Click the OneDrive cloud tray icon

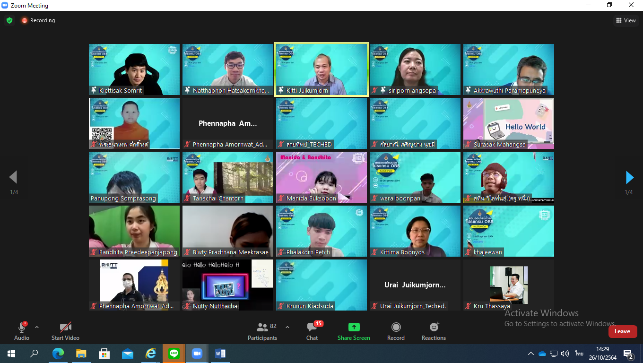pos(542,354)
